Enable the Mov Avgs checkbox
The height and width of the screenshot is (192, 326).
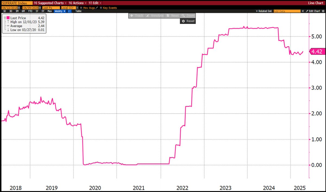coord(81,8)
